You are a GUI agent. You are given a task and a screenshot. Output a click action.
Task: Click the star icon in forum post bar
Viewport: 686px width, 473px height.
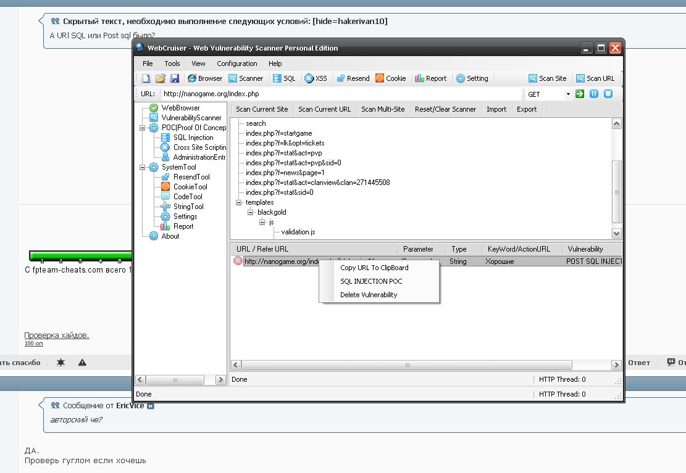pyautogui.click(x=61, y=363)
